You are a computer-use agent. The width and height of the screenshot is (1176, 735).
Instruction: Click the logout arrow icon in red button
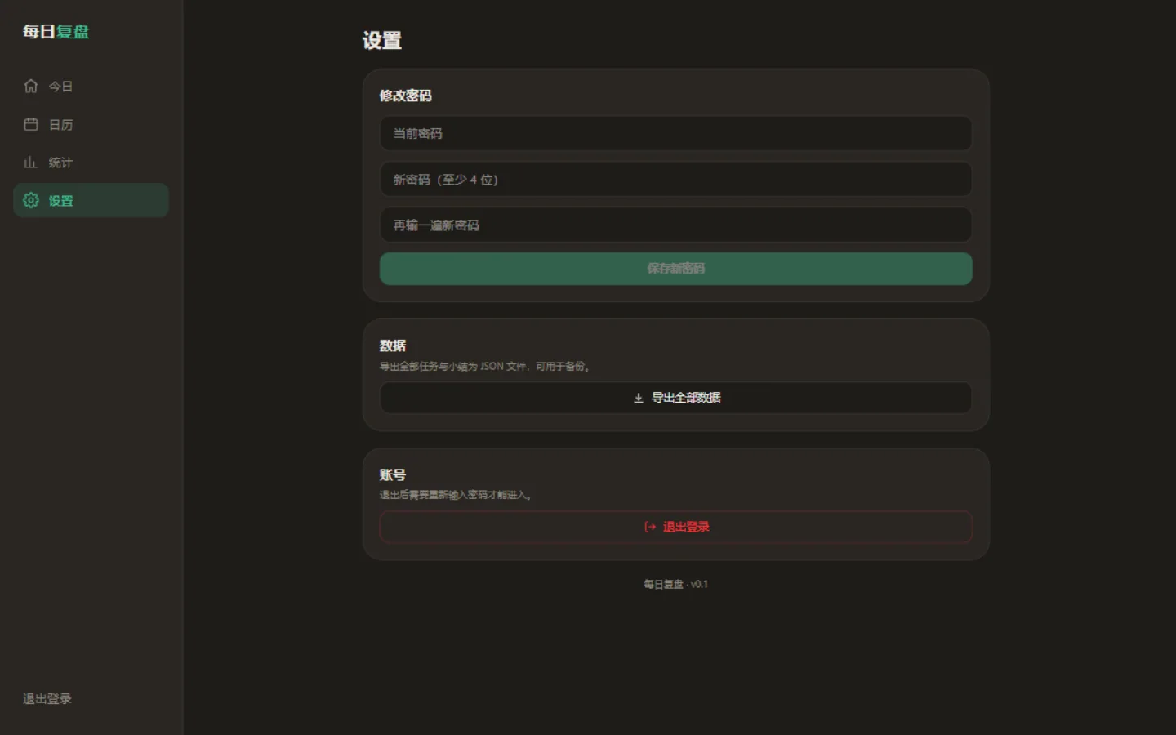(x=650, y=527)
